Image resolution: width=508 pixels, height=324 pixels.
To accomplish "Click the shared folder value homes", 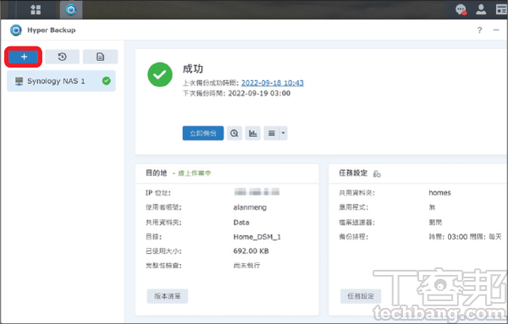I will pos(439,193).
